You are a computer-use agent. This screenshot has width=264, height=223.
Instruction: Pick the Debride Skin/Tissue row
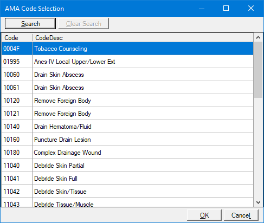(x=127, y=192)
